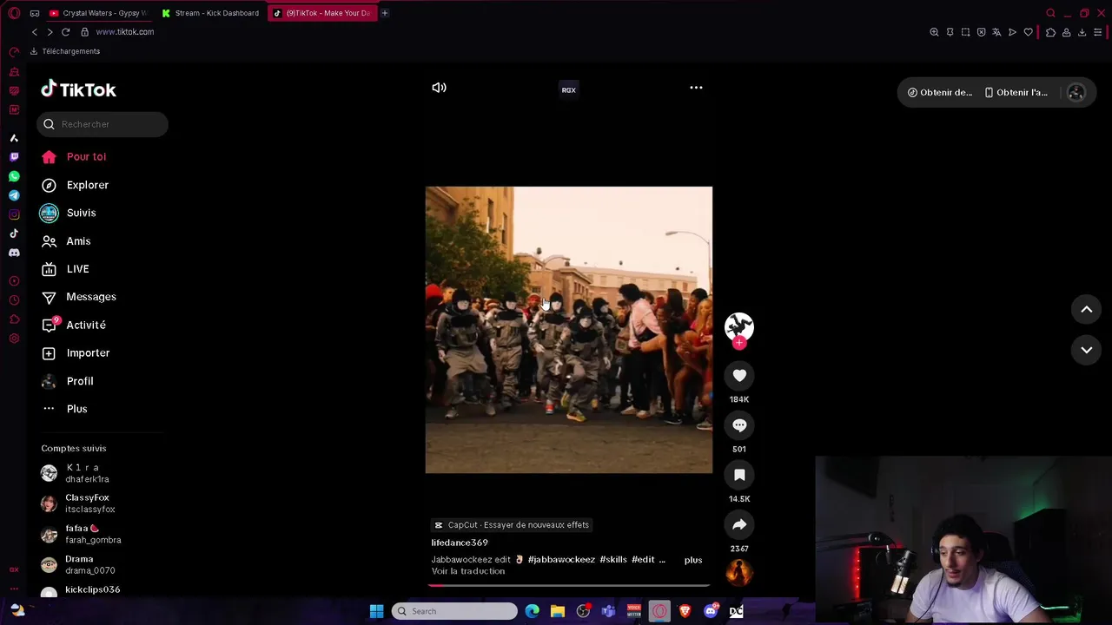Open the profile avatar menu top right

[1076, 92]
